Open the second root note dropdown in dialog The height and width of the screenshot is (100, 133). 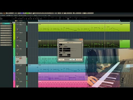pyautogui.click(x=61, y=51)
